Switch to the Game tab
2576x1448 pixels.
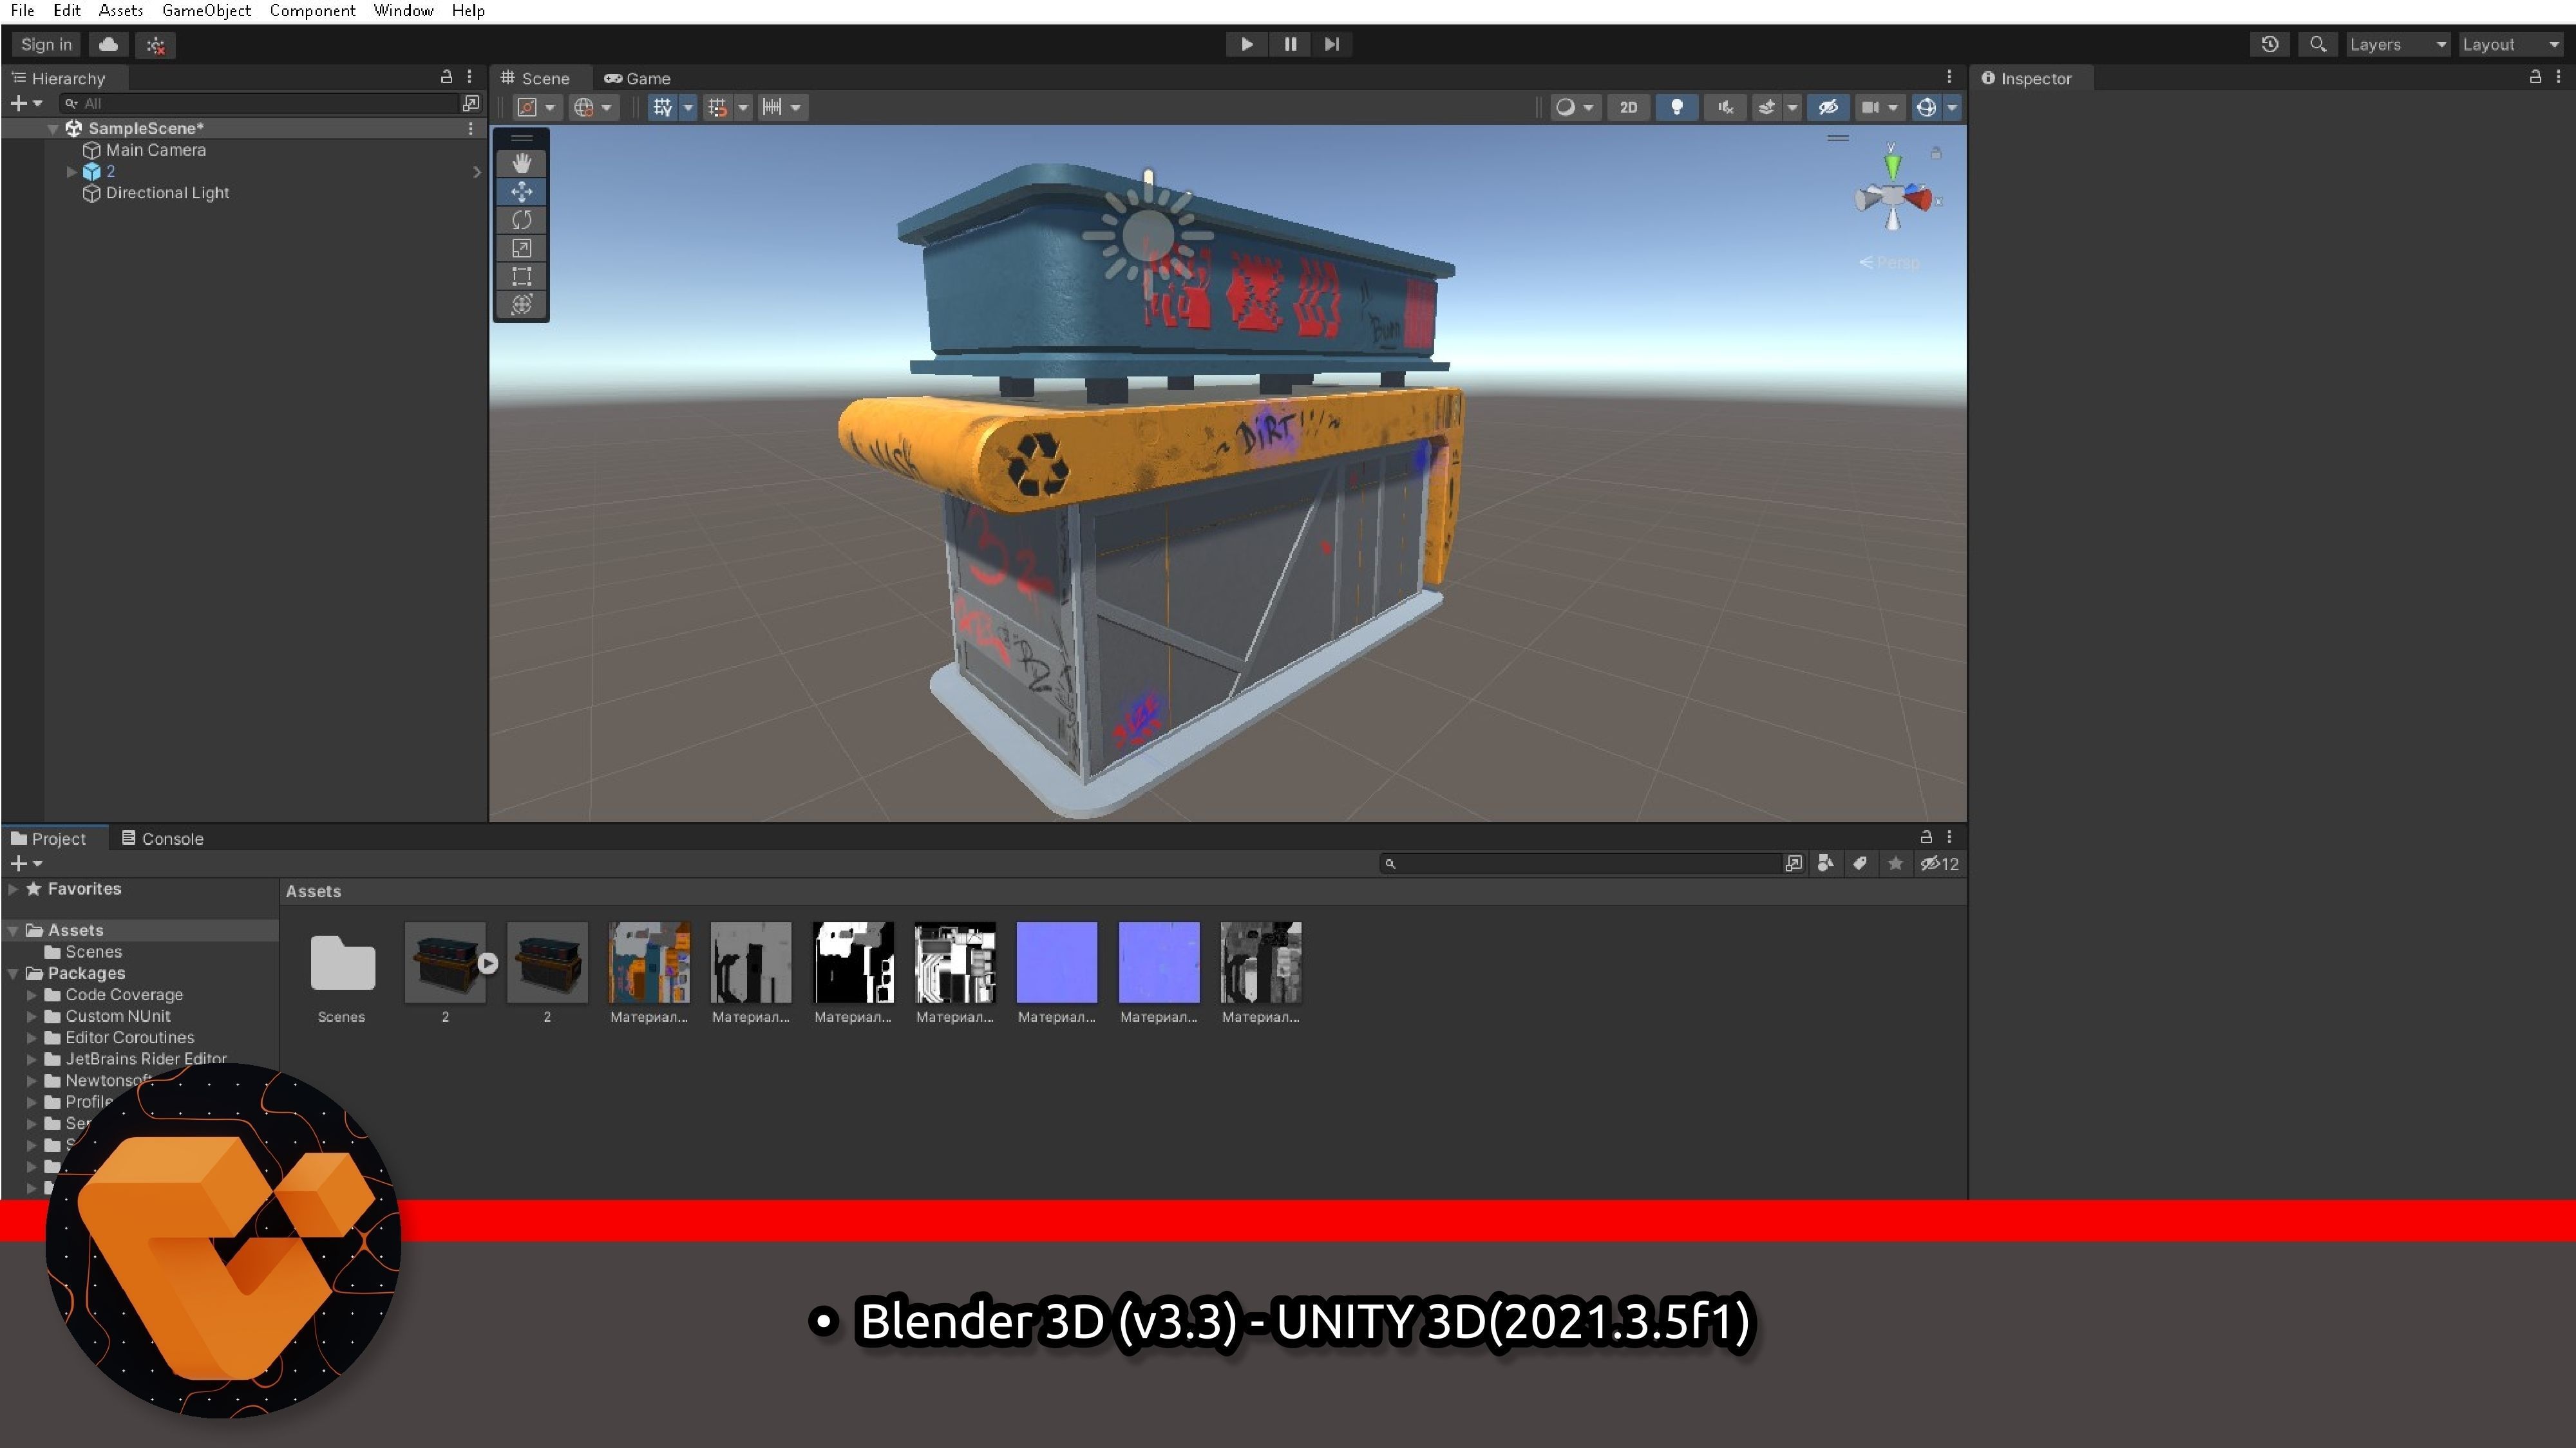[x=637, y=78]
